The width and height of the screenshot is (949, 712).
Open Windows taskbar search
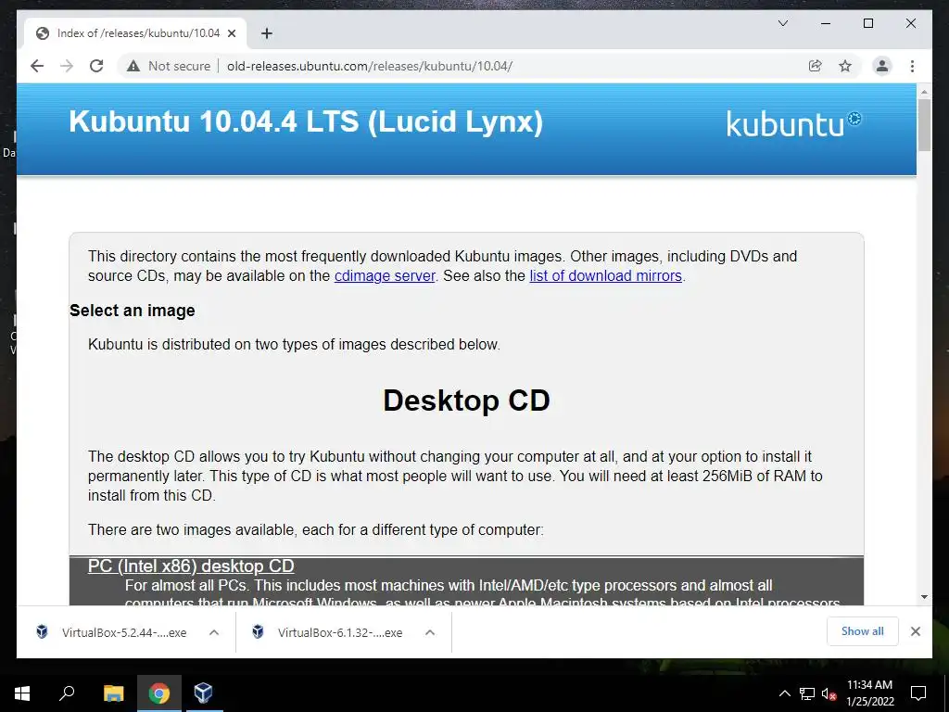click(x=67, y=693)
